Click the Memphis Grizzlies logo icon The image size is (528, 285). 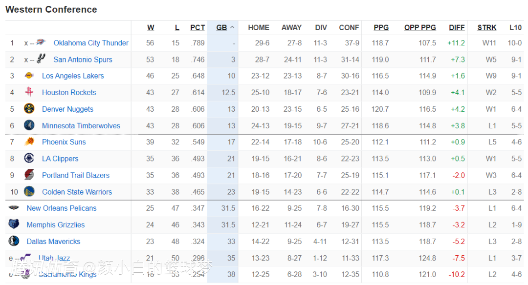pos(14,224)
